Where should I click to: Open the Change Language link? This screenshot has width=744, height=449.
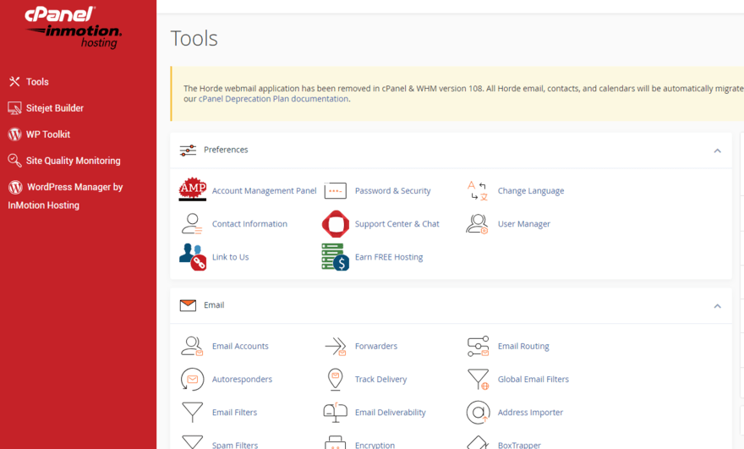pos(531,191)
